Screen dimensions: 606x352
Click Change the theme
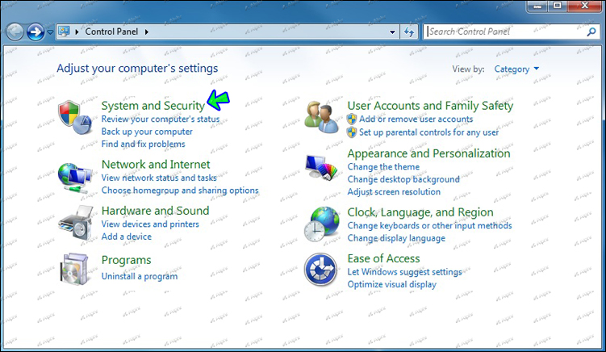pos(383,167)
